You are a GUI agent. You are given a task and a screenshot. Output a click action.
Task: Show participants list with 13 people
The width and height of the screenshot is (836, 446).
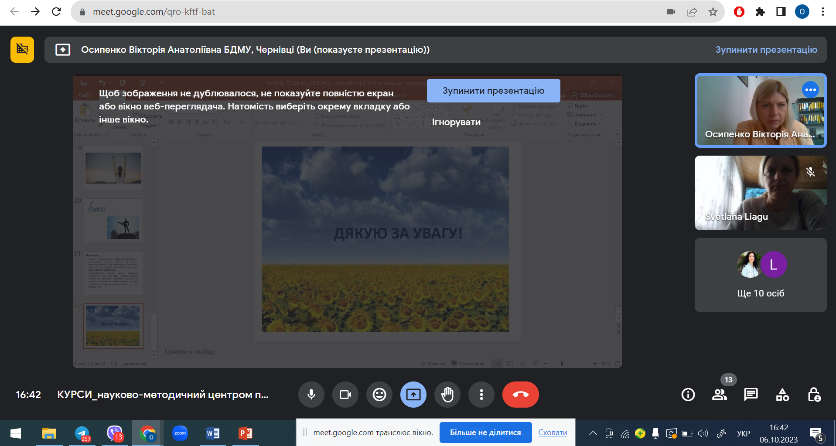point(720,395)
